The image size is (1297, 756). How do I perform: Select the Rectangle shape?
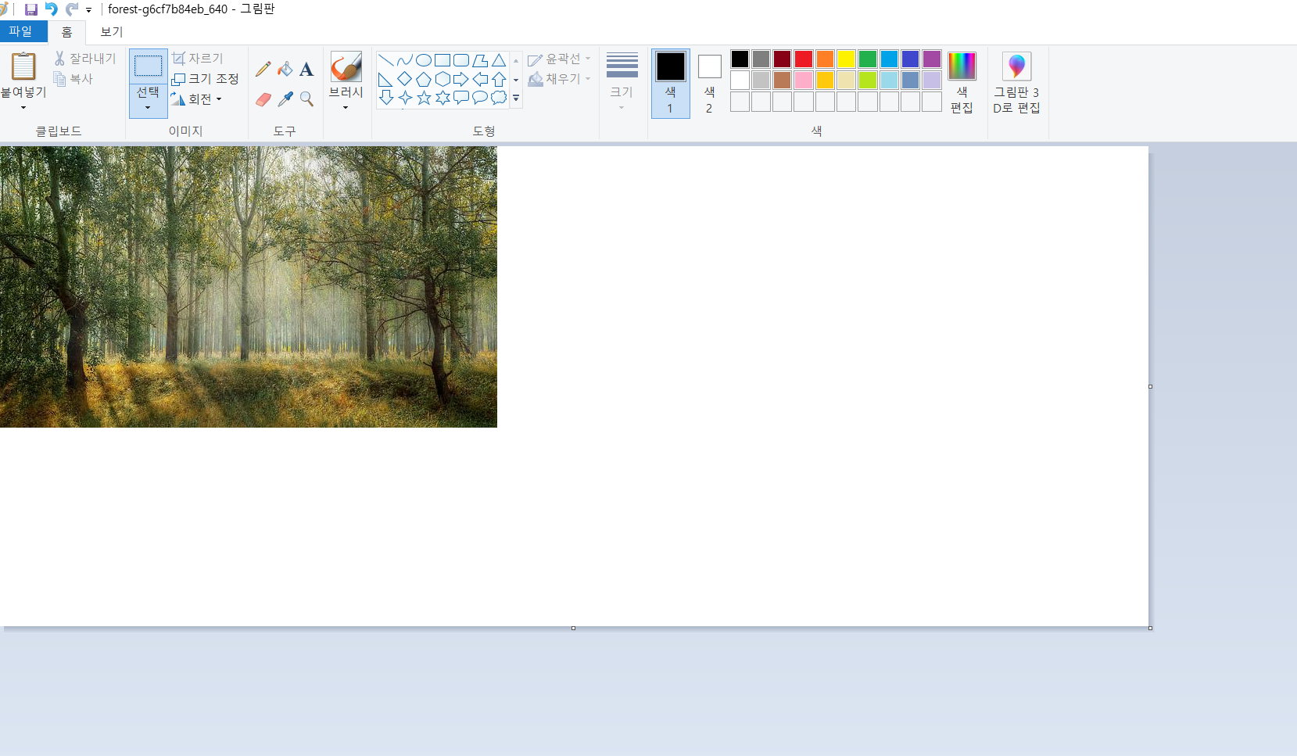coord(442,60)
